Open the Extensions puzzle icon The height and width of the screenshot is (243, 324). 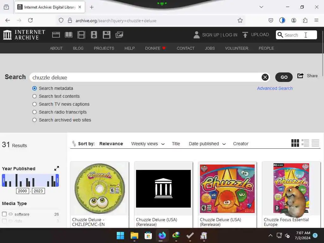pos(305,20)
